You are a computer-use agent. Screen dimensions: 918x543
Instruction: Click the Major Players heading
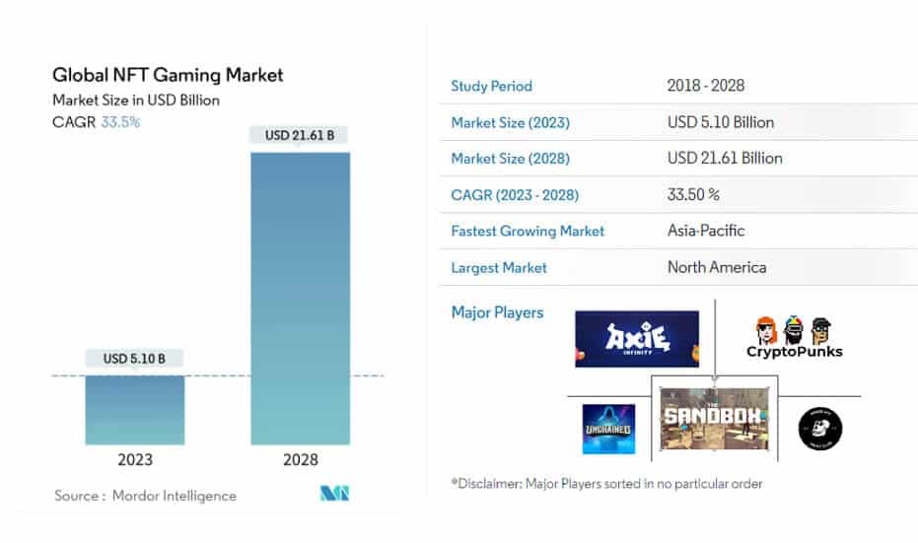click(x=497, y=312)
